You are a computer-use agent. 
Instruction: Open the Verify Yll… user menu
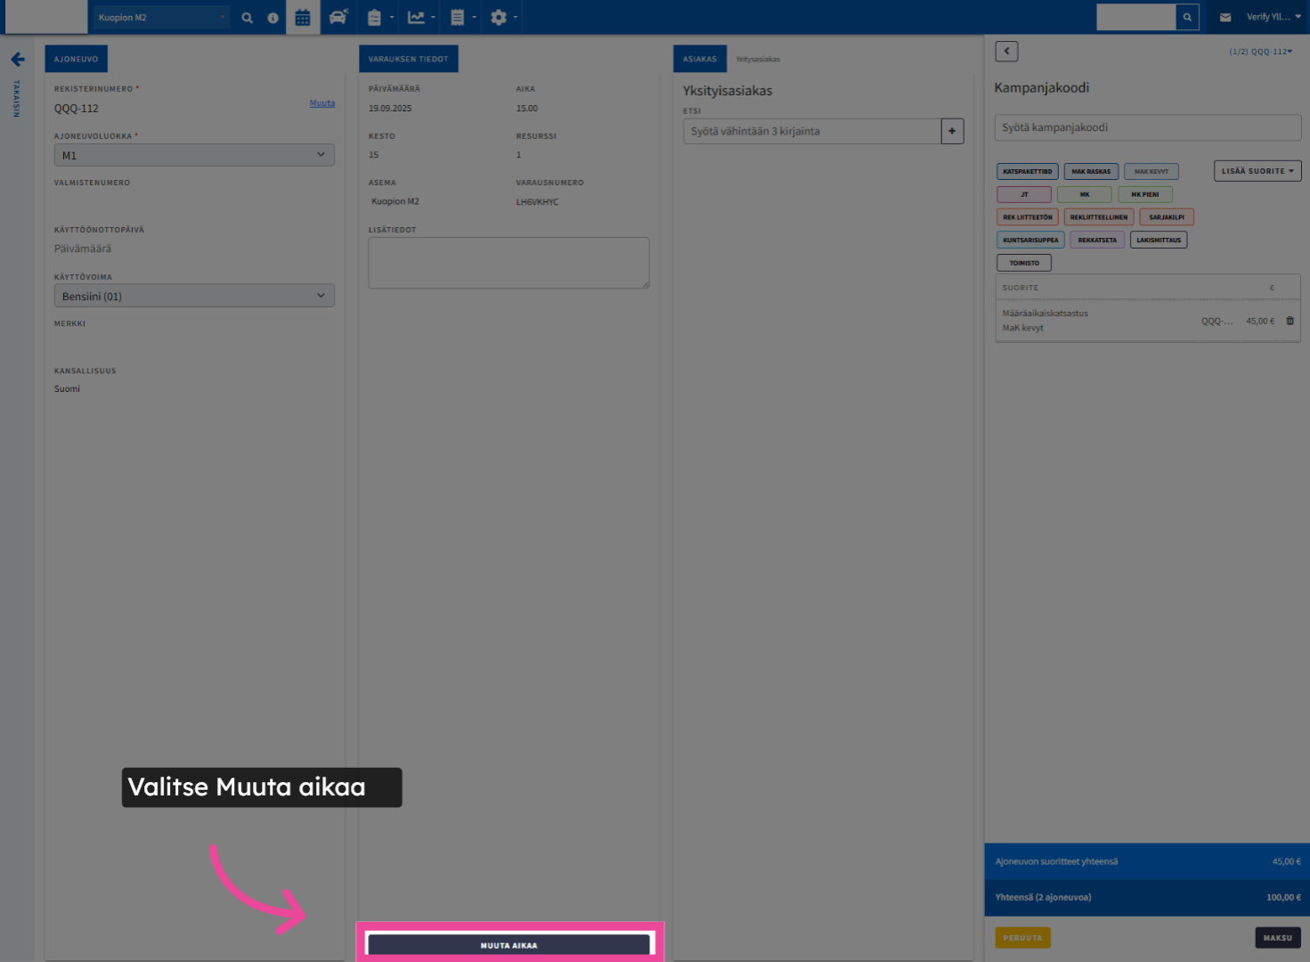point(1273,17)
